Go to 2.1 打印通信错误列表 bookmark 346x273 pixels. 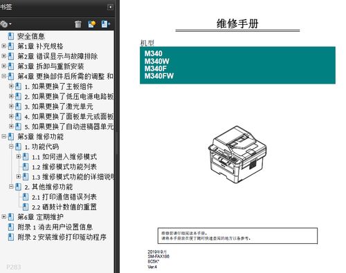click(x=64, y=197)
